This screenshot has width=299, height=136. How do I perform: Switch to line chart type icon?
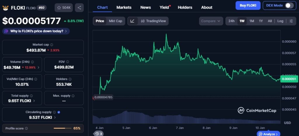coord(133,21)
